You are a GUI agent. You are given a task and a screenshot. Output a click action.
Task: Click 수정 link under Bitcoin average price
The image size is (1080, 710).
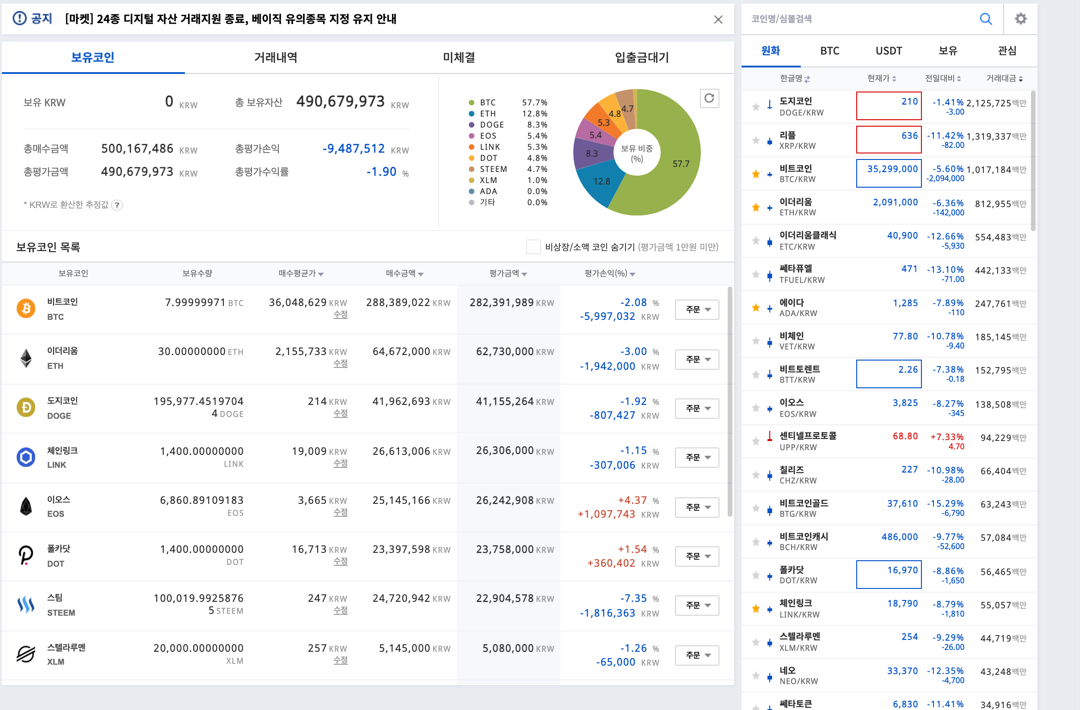point(340,314)
